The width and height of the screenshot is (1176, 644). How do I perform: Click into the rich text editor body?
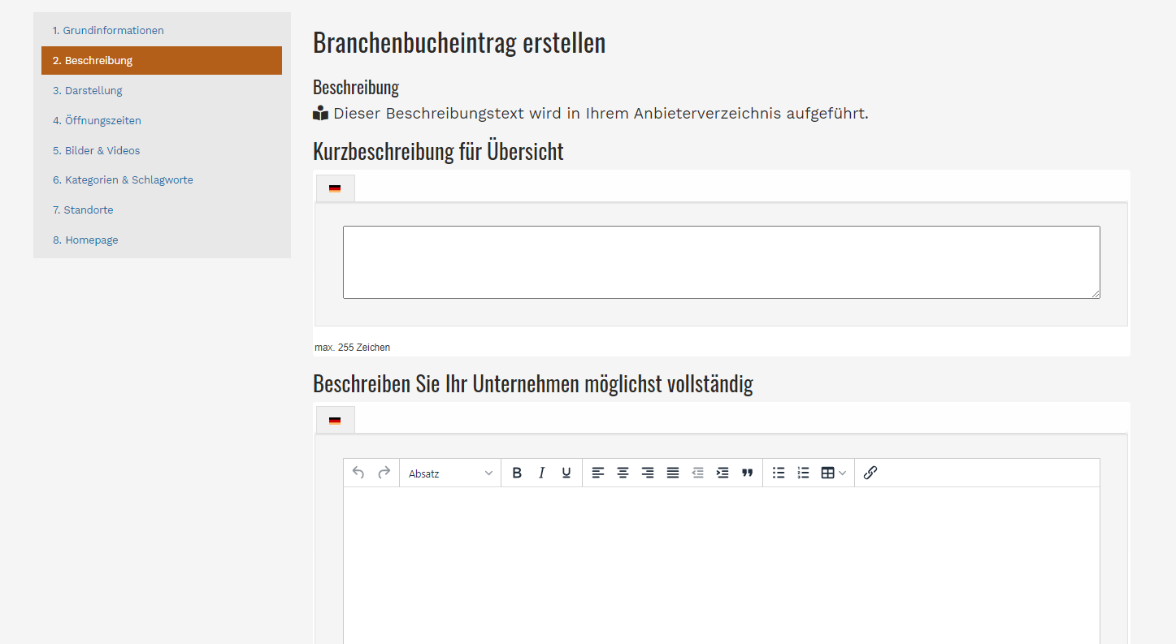pyautogui.click(x=722, y=565)
